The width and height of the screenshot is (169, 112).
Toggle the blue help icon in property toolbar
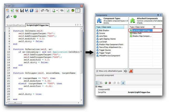coord(123,83)
